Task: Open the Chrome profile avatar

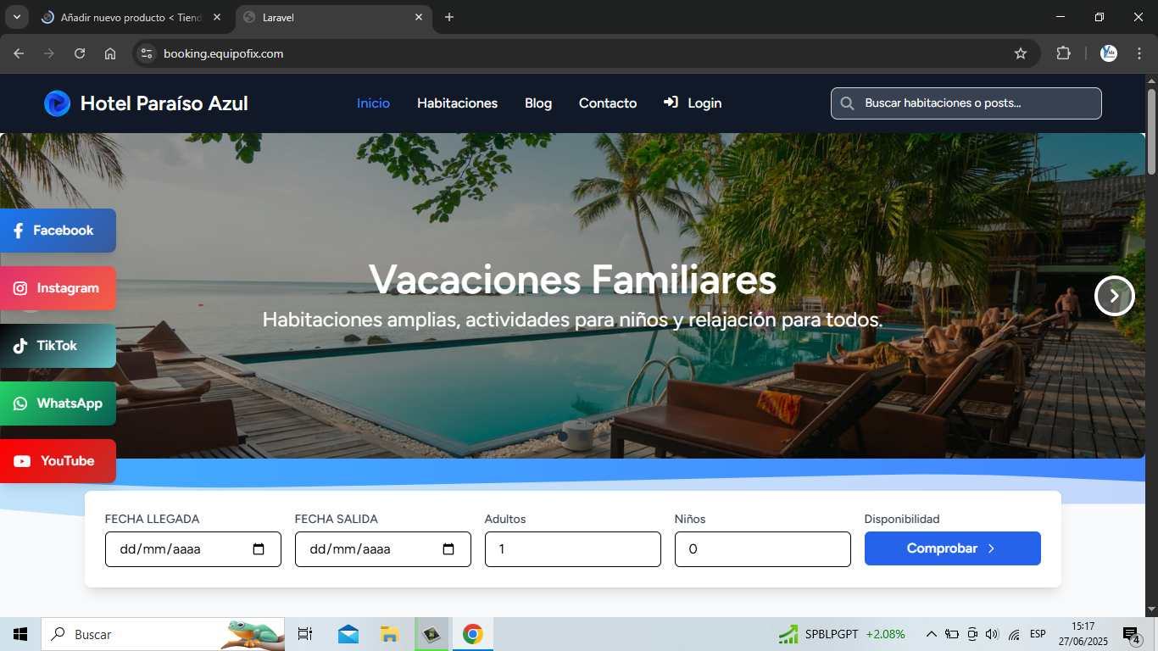Action: (x=1109, y=53)
